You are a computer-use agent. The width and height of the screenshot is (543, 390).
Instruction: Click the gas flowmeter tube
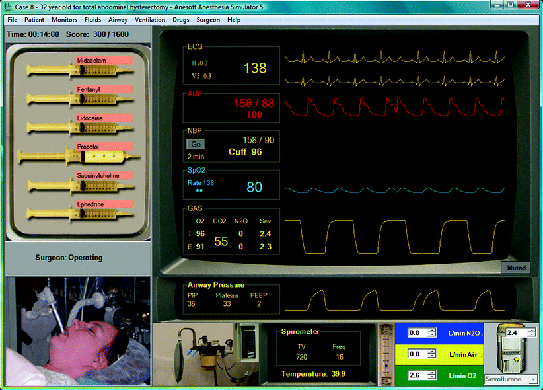click(385, 356)
